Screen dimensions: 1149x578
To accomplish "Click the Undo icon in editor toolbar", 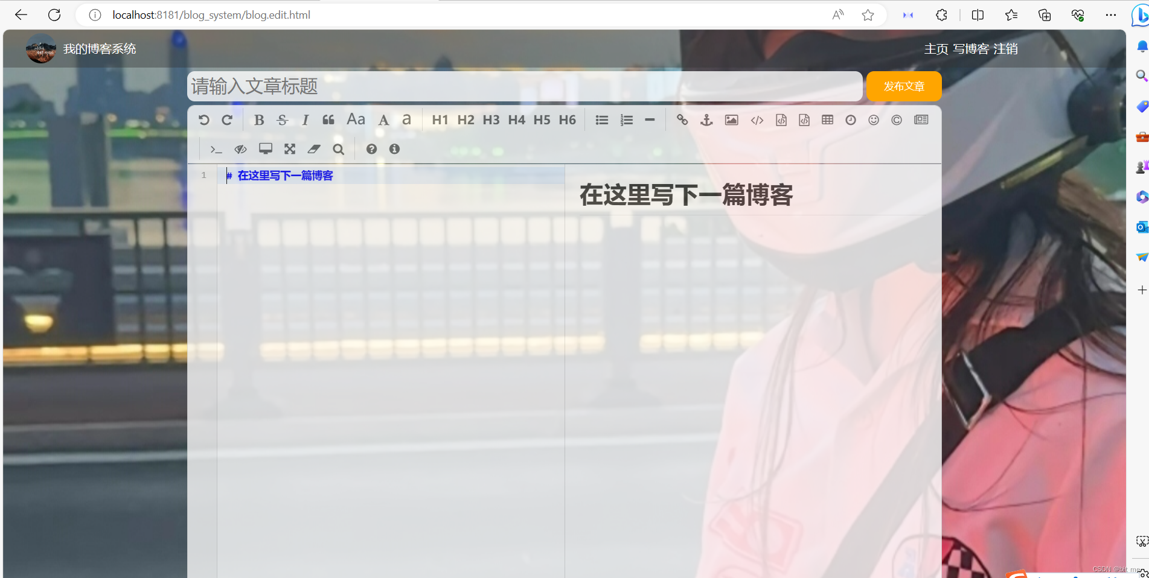I will [x=204, y=120].
